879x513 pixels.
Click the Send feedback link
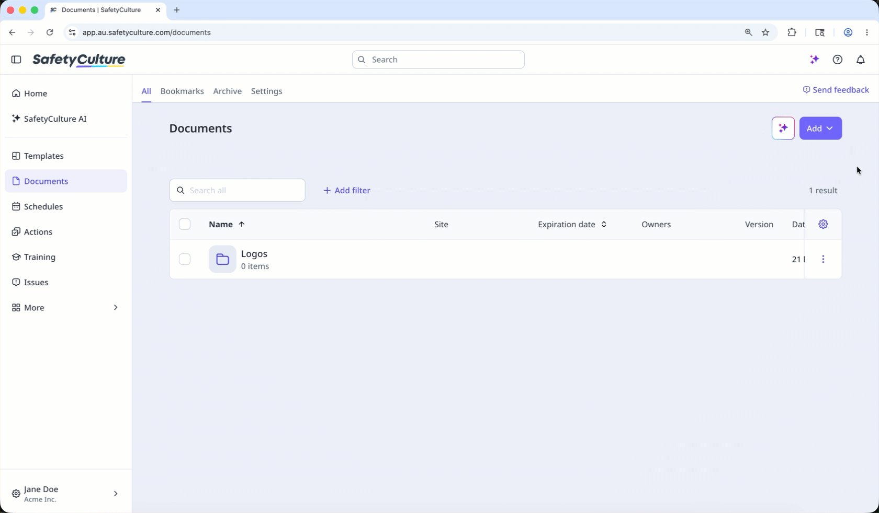coord(836,90)
